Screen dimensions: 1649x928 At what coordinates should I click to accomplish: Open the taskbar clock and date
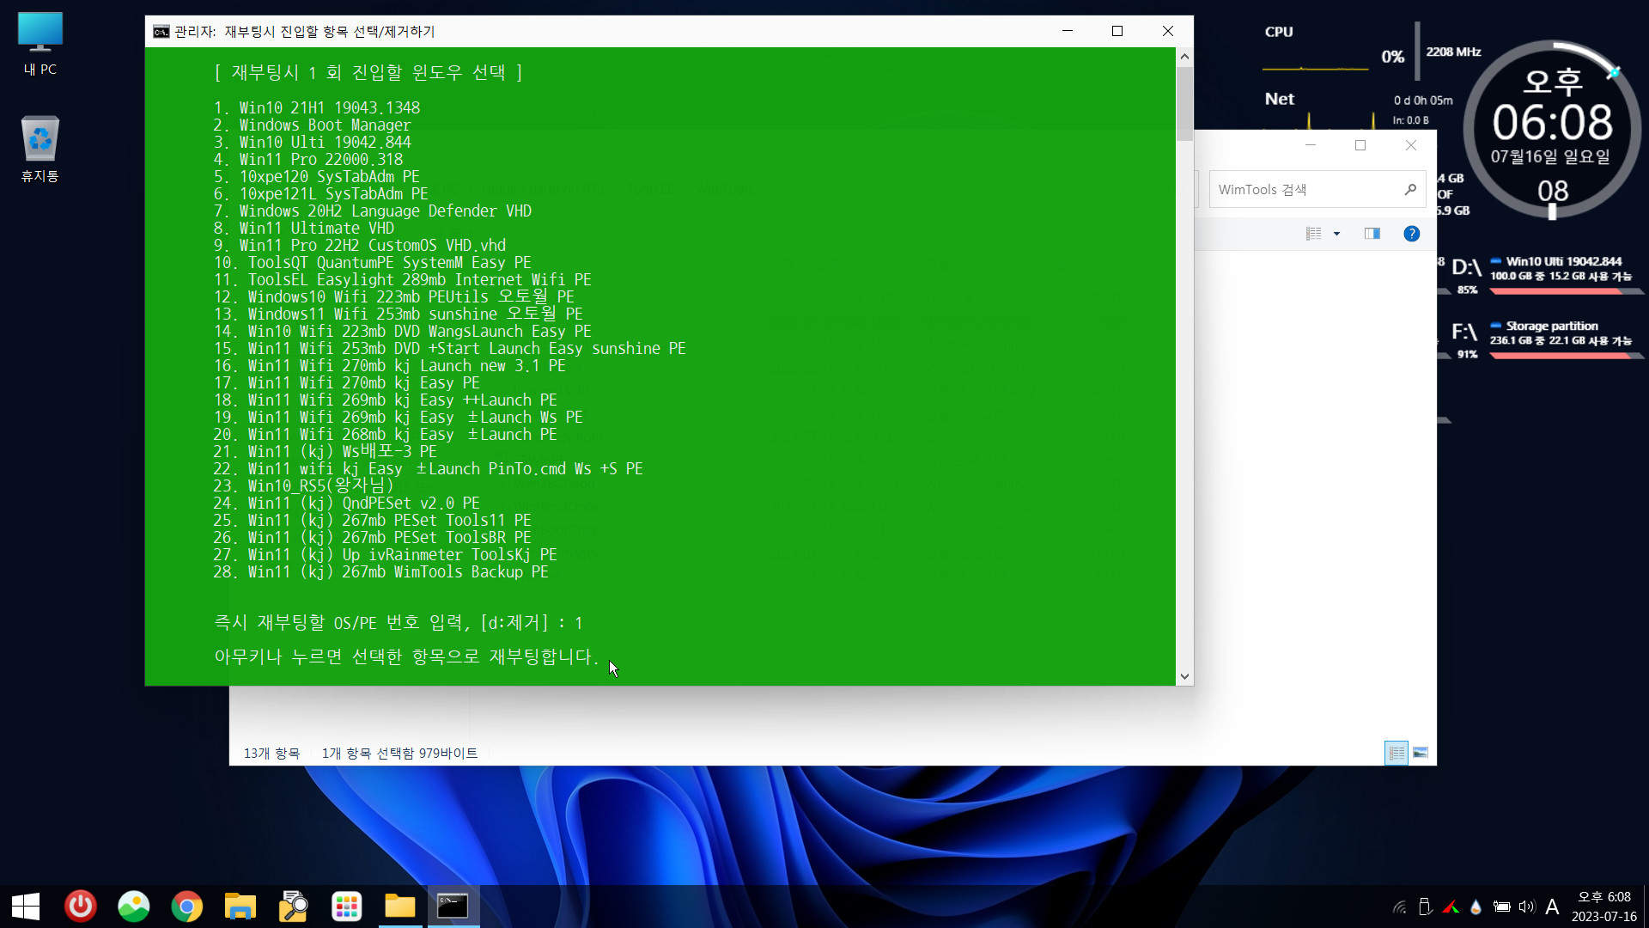(1604, 907)
